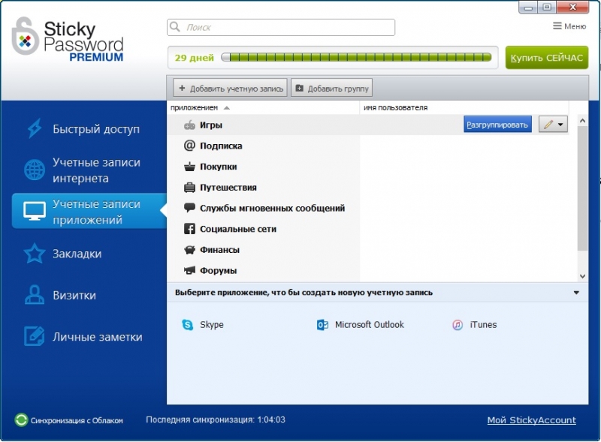Click the megaphone icon next to Форумы
This screenshot has width=601, height=442.
189,270
